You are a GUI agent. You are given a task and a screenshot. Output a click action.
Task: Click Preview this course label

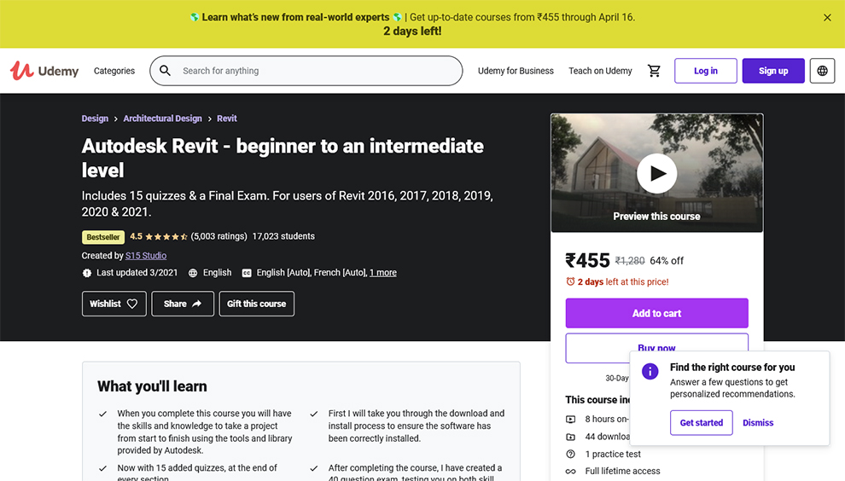point(656,217)
